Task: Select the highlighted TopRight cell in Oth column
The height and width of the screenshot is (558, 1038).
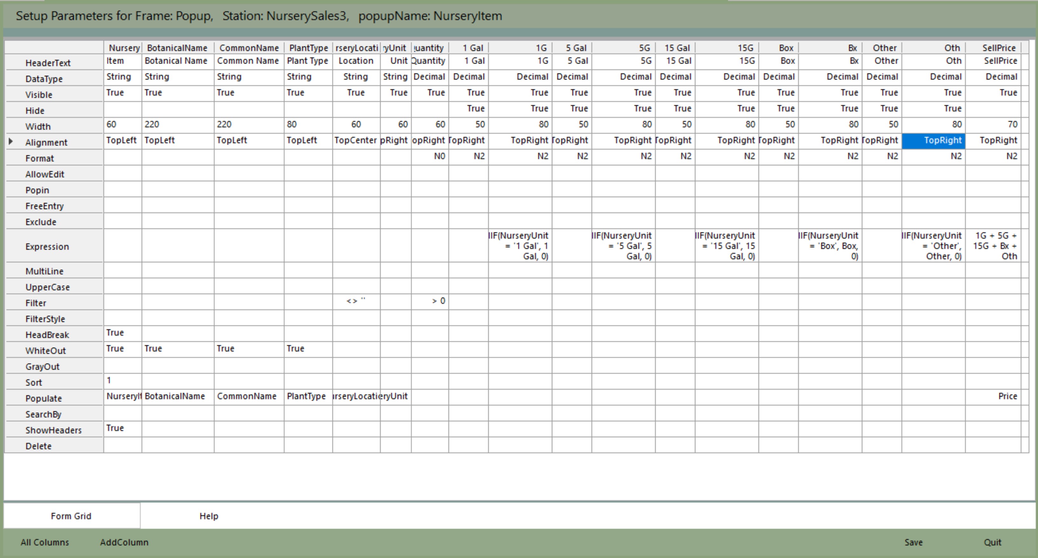Action: 933,141
